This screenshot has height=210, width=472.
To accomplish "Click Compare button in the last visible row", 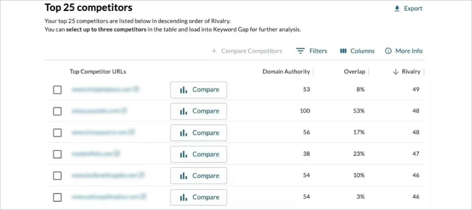I will pos(199,198).
